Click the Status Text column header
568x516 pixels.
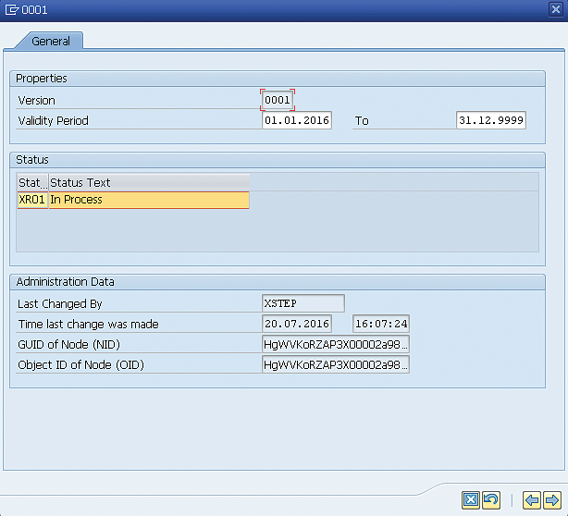(x=148, y=182)
